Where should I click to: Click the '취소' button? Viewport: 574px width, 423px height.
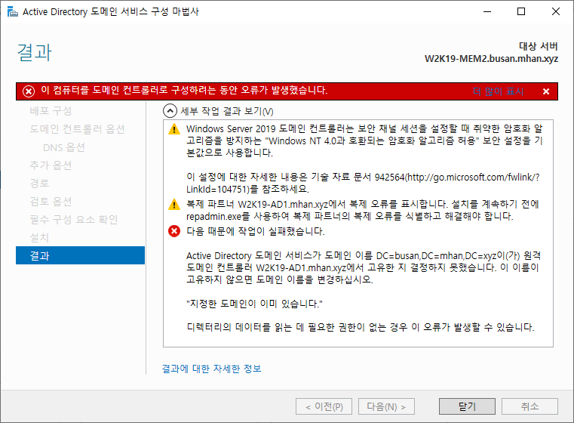[x=529, y=406]
